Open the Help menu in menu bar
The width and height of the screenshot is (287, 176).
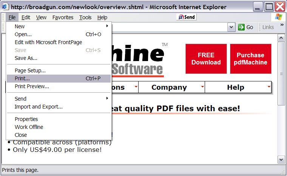[102, 17]
